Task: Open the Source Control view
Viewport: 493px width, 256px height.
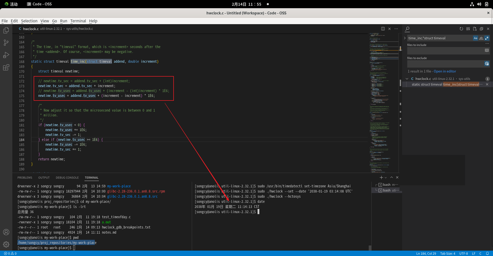Action: coord(6,43)
